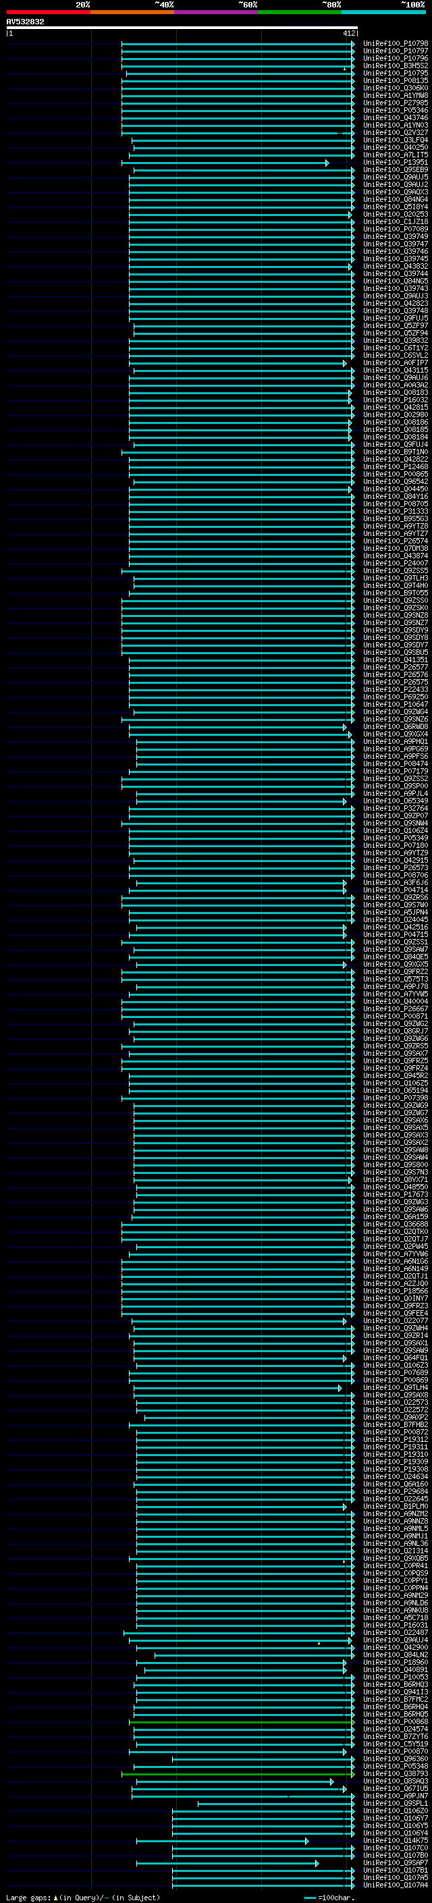Select hit label UniRef100_P13951
432x1903 pixels.
[x=396, y=163]
